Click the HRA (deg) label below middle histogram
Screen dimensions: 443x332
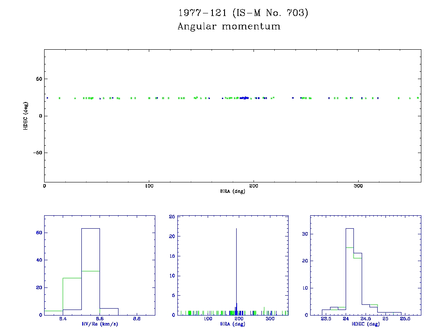[x=227, y=324]
